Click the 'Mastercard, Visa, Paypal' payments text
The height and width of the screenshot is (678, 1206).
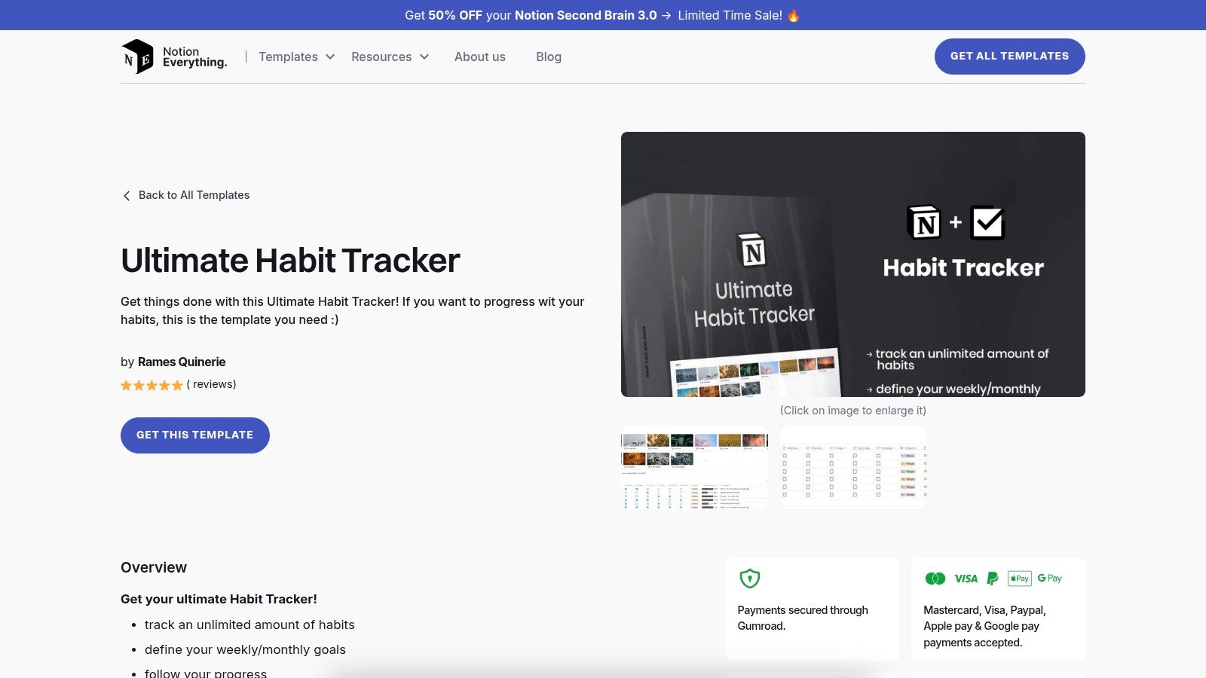(x=984, y=626)
